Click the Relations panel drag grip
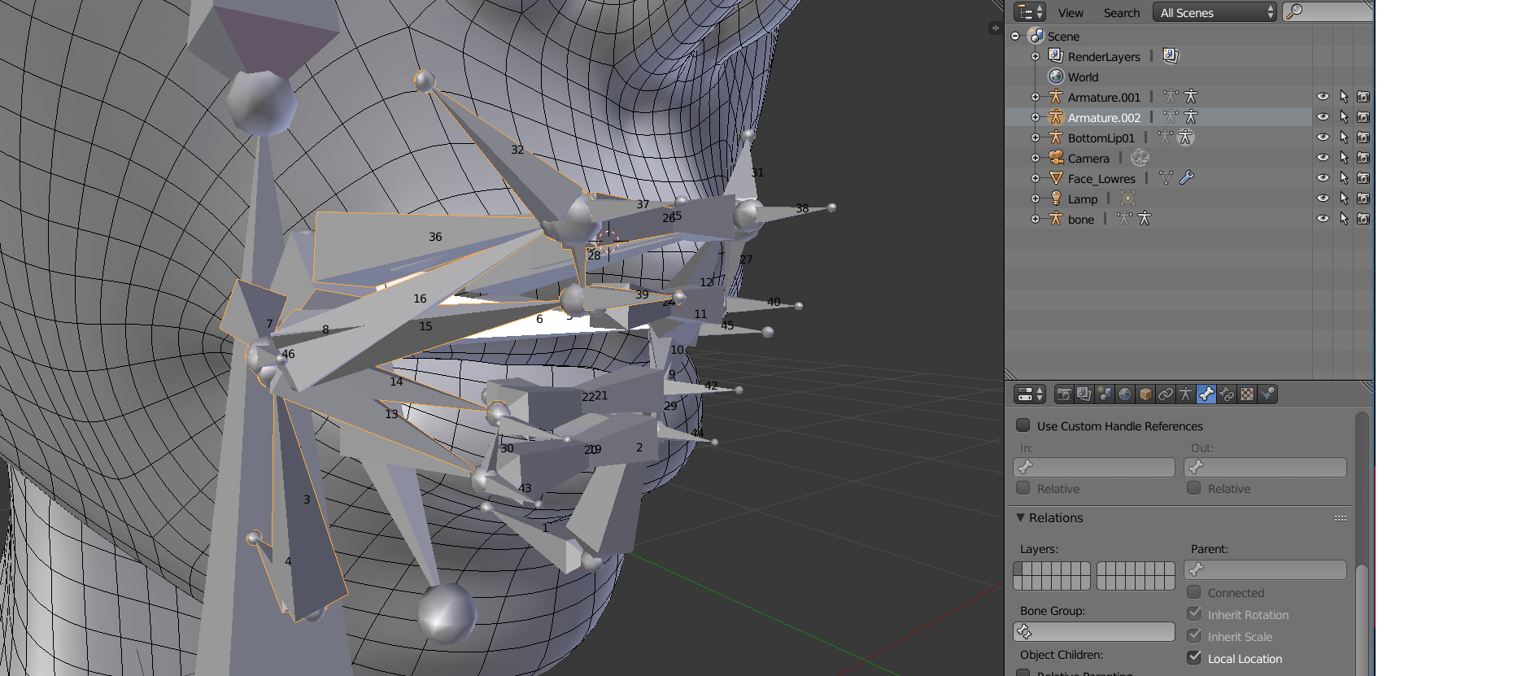 pyautogui.click(x=1341, y=518)
